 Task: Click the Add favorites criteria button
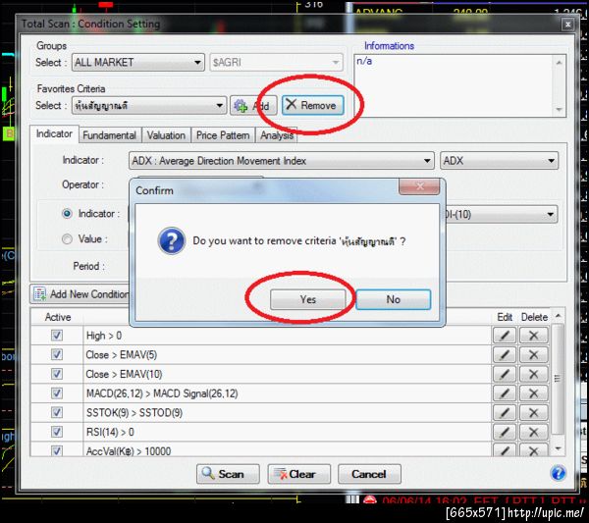click(253, 106)
